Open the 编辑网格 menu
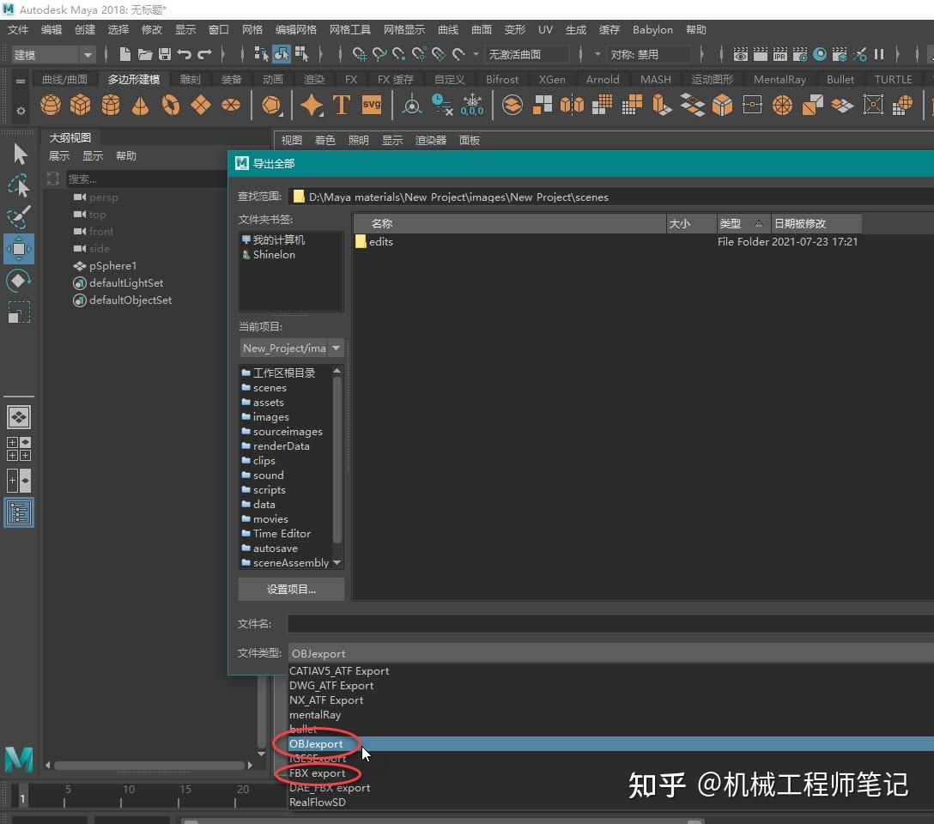Image resolution: width=934 pixels, height=824 pixels. [x=296, y=30]
